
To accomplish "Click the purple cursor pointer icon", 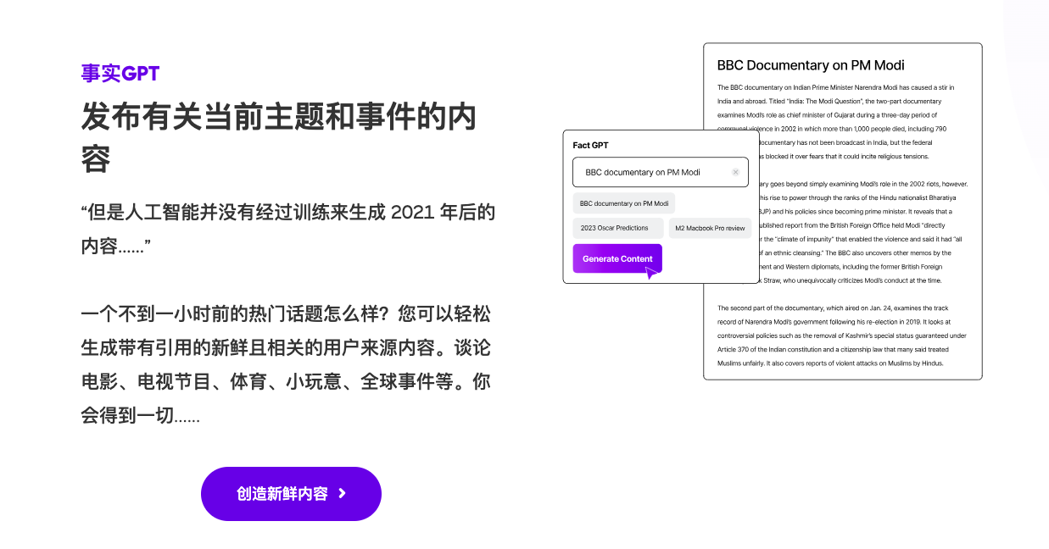I will 650,272.
